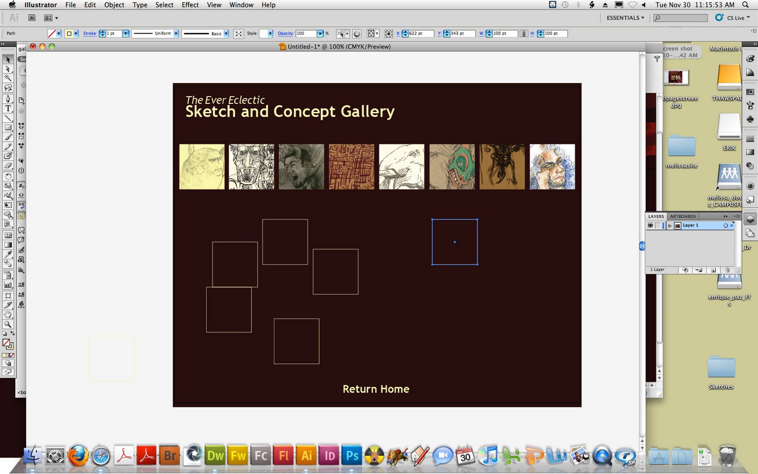The height and width of the screenshot is (474, 758).
Task: Open the Layers panel options menu
Action: click(737, 216)
